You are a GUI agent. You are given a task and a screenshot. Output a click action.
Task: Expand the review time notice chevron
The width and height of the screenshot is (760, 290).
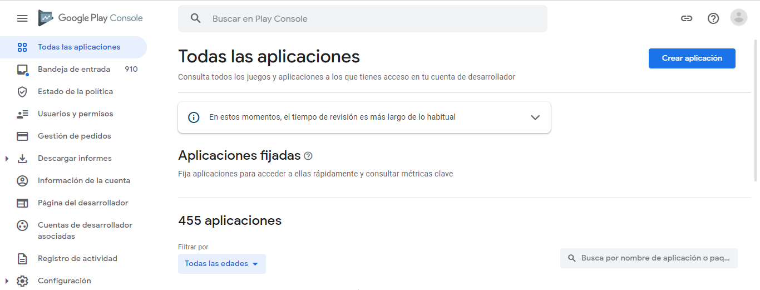coord(535,117)
